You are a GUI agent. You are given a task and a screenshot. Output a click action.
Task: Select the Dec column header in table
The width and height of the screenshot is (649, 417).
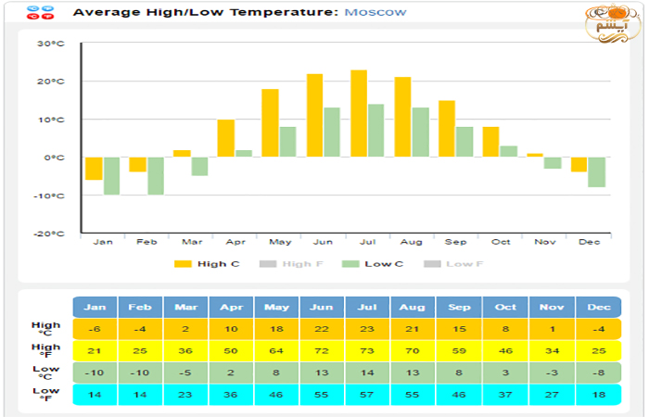point(598,307)
